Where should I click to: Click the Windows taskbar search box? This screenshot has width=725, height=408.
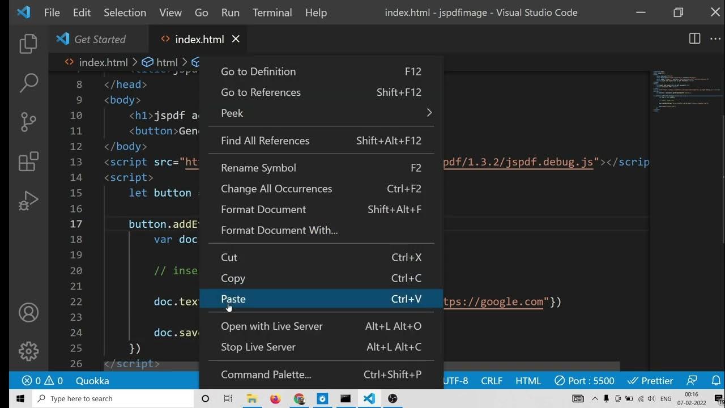coord(113,398)
